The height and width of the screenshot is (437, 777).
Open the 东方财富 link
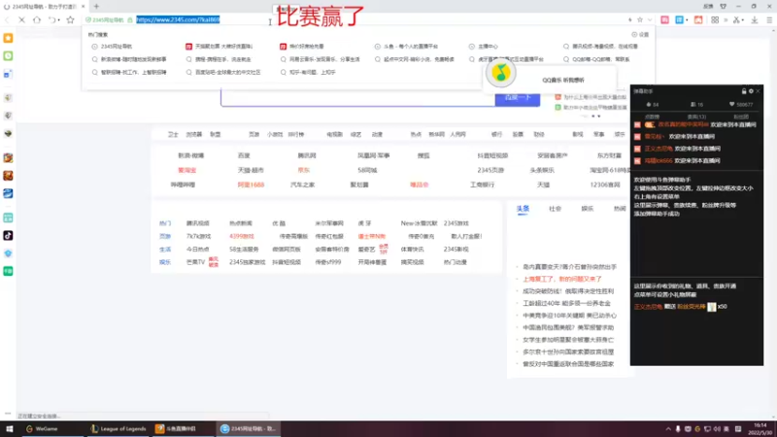pos(609,155)
